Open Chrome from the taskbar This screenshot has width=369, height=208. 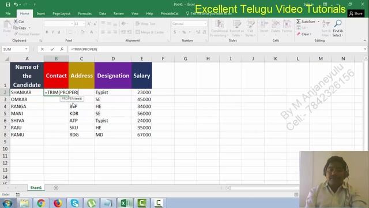(x=41, y=203)
